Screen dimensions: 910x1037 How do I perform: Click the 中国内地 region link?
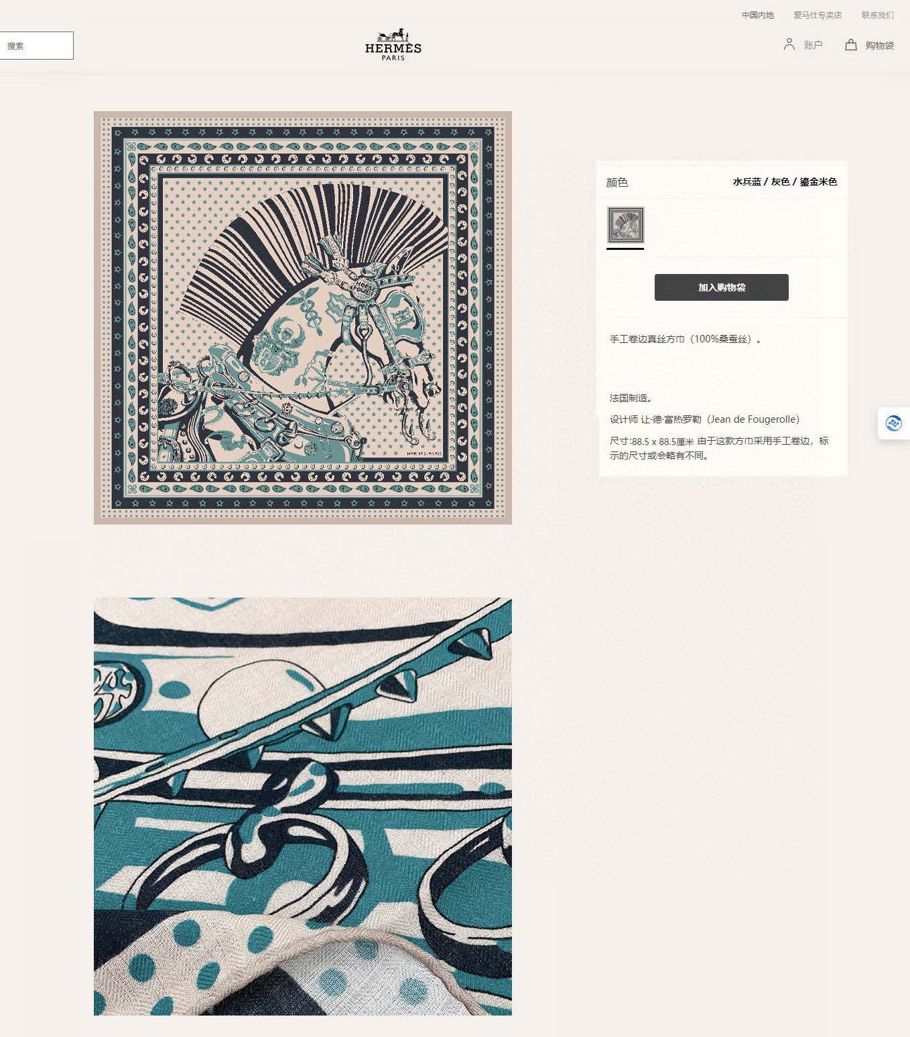(757, 15)
